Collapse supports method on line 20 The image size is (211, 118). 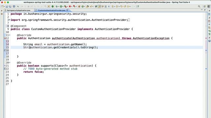point(10,63)
